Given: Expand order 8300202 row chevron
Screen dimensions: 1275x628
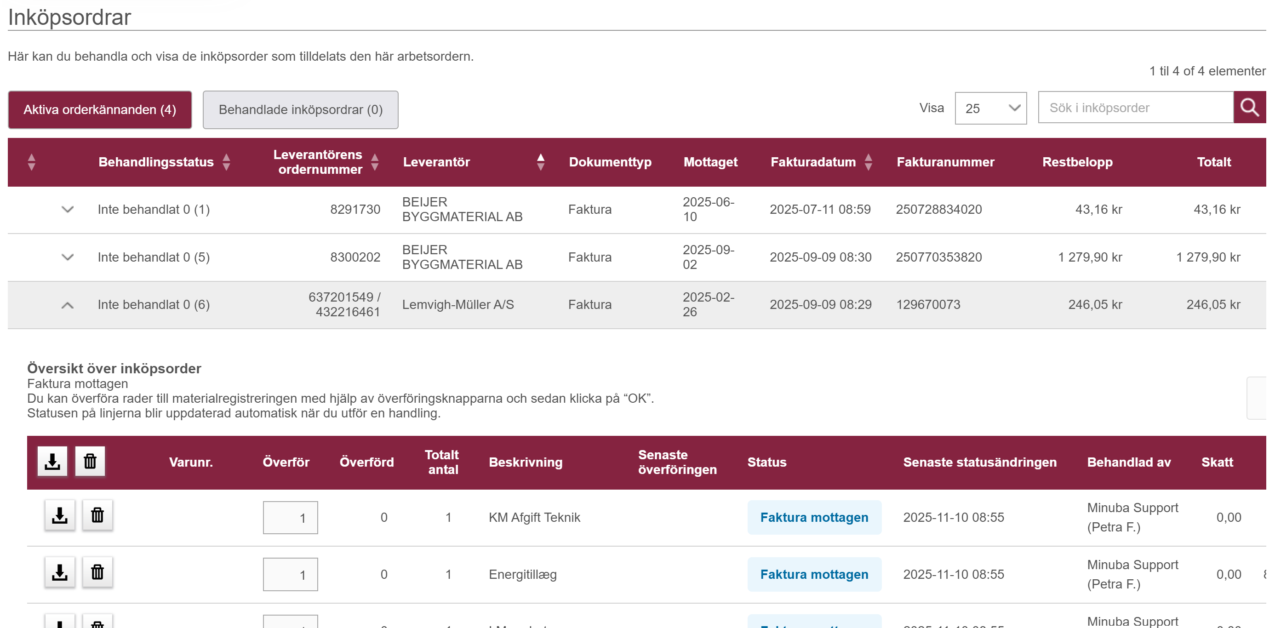Looking at the screenshot, I should coord(67,257).
